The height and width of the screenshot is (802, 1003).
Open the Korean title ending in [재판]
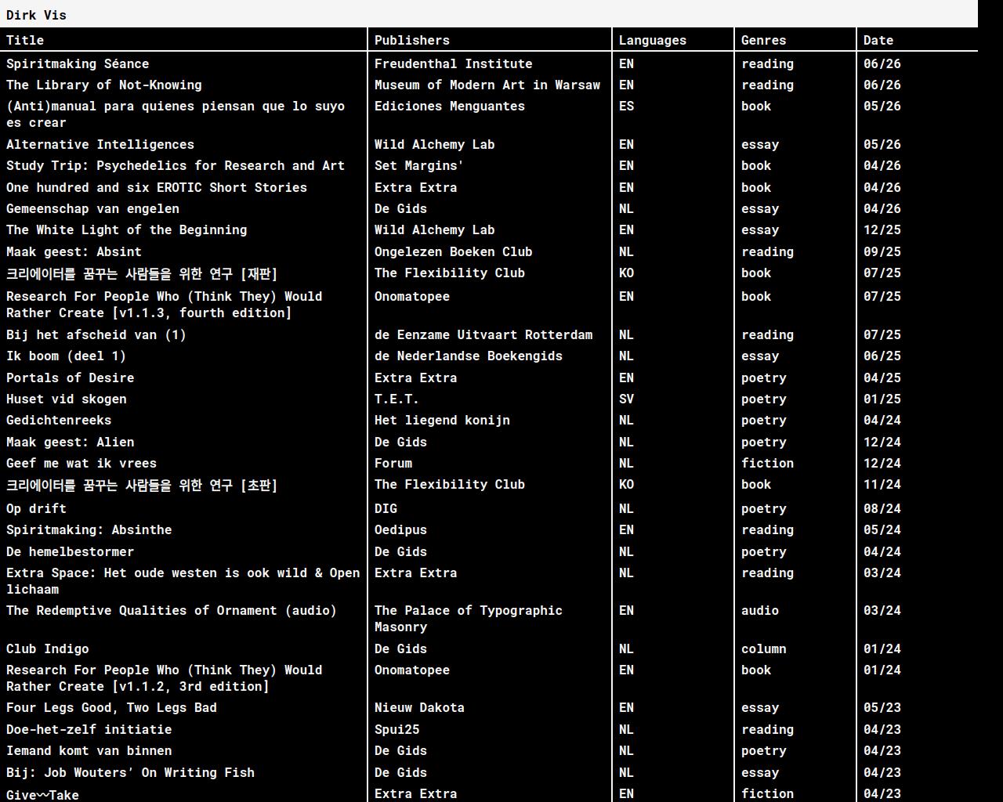point(142,273)
